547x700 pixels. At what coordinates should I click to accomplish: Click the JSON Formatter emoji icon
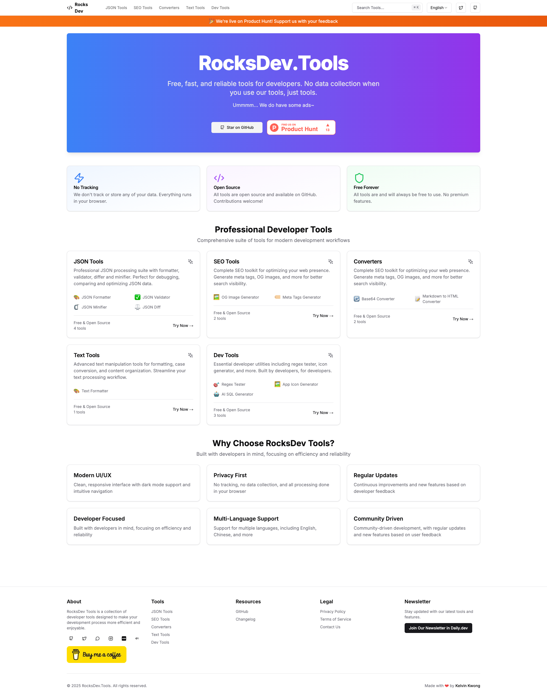[76, 297]
